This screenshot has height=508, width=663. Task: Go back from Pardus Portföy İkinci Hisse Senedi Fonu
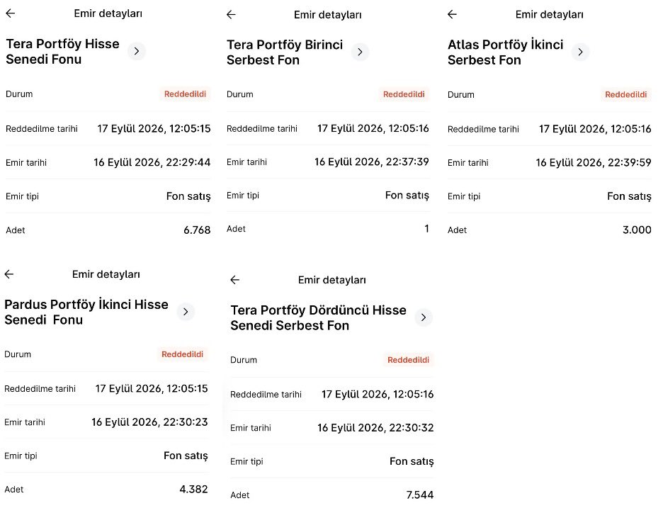(x=9, y=274)
